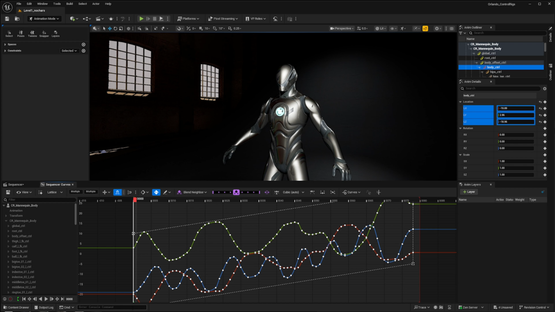Open the Tweens tool

pos(32,34)
